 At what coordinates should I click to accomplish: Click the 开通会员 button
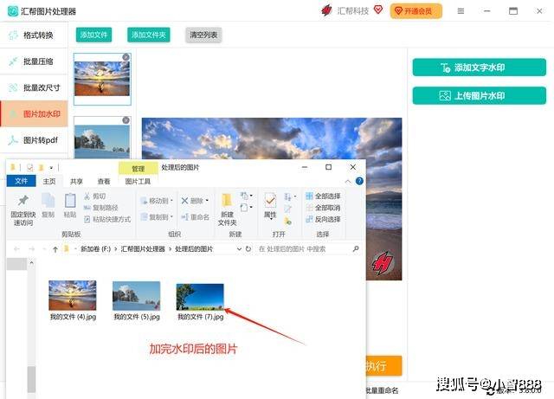[415, 11]
